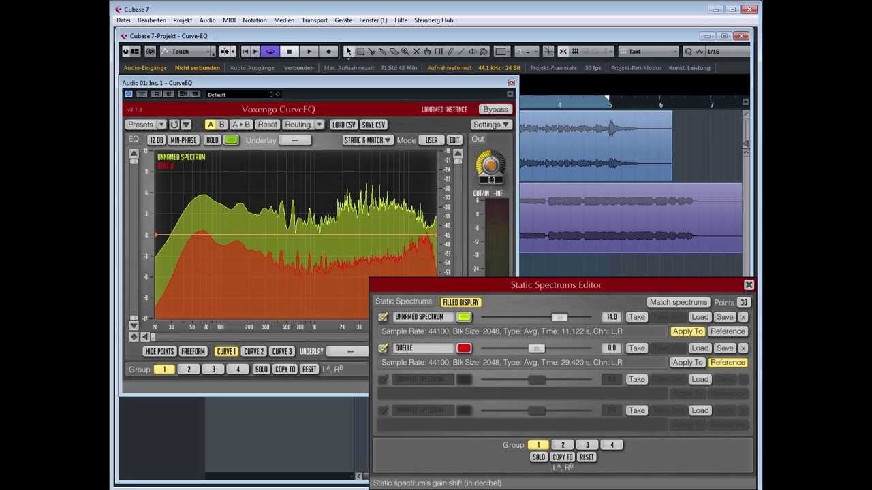Go to next marker in transport
The width and height of the screenshot is (872, 490).
(x=256, y=52)
